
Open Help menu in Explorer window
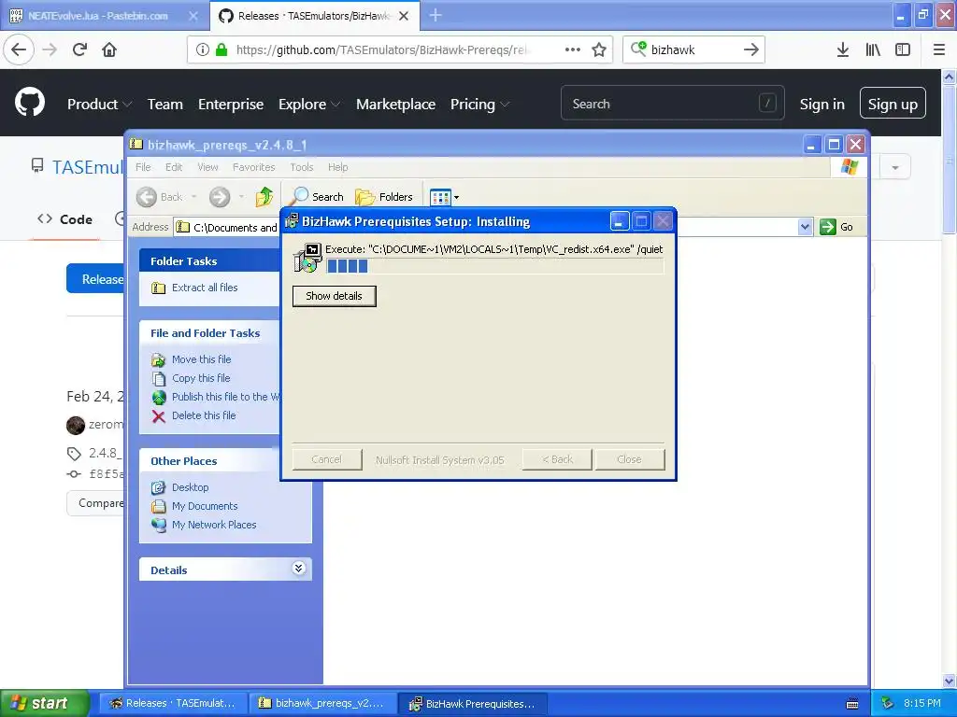(x=337, y=167)
